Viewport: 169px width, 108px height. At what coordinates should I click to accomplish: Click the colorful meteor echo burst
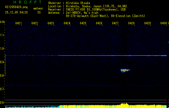tap(124, 70)
